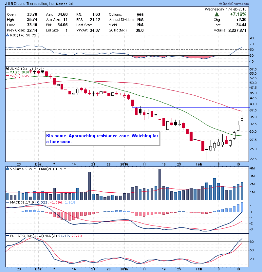Click the RSI(14) indicator chart icon
The height and width of the screenshot is (272, 262).
8,35
